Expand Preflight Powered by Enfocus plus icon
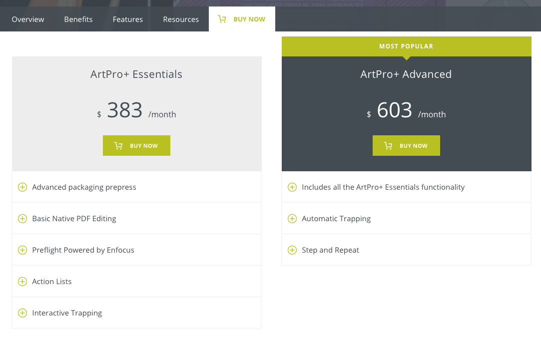The image size is (541, 345). (22, 250)
